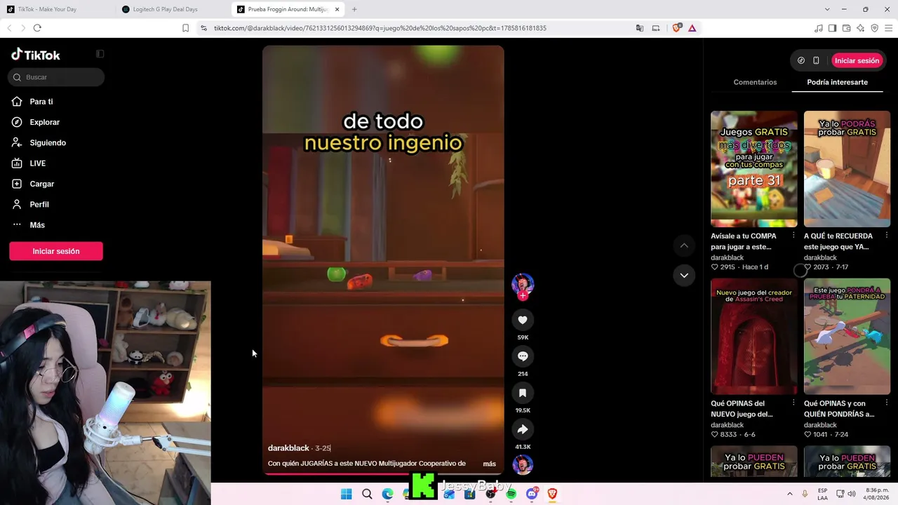Reload the current page
898x505 pixels.
pyautogui.click(x=37, y=28)
